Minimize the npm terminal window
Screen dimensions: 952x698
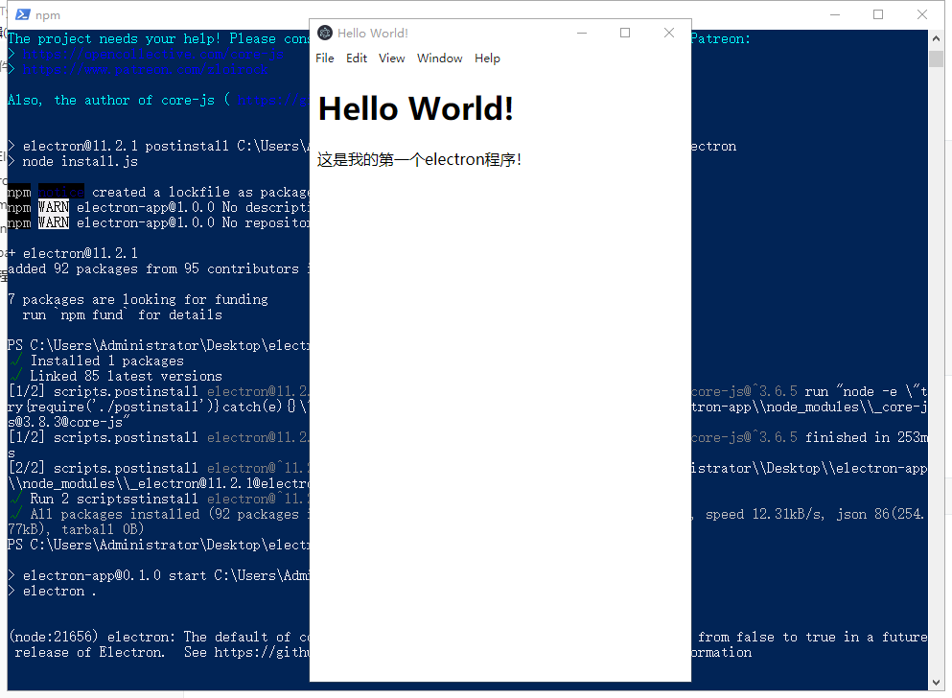coord(835,14)
